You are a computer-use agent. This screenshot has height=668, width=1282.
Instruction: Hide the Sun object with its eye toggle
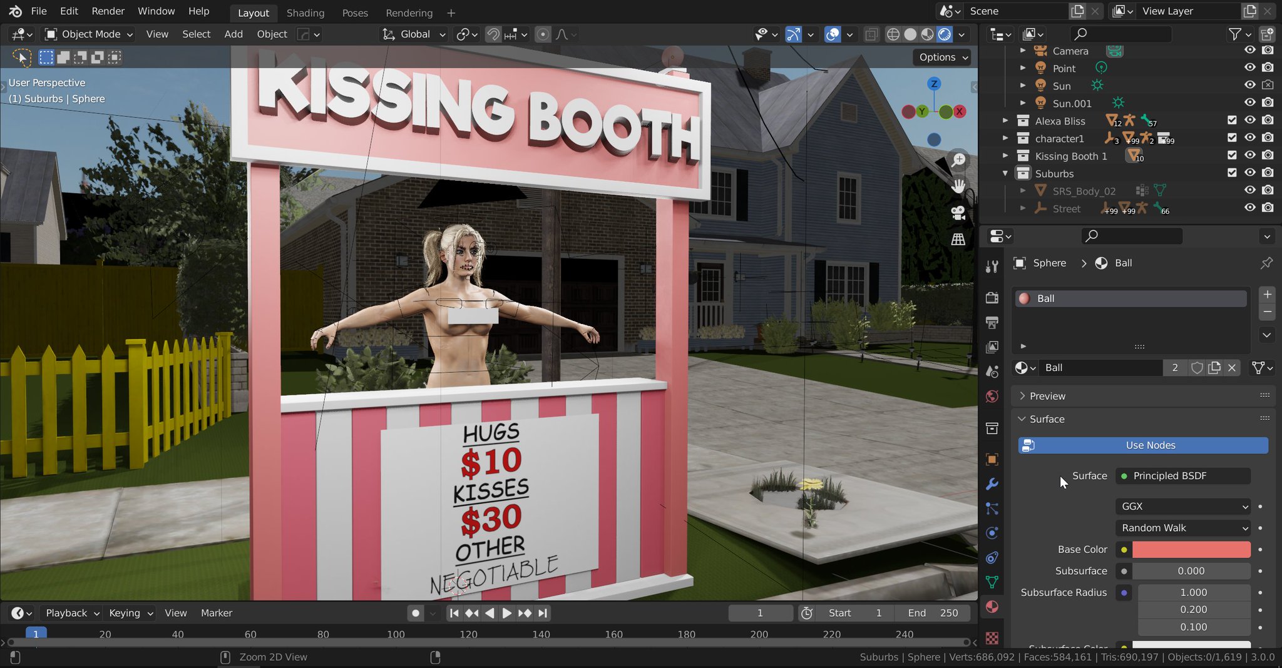coord(1249,85)
